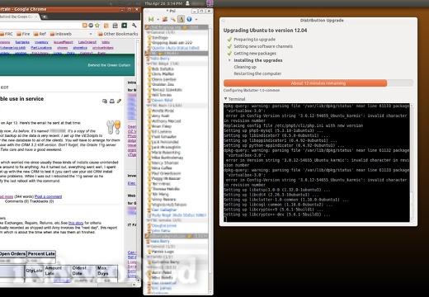Open the Chrome wrench menu
Screen dimensions: 429x297
tap(134, 26)
